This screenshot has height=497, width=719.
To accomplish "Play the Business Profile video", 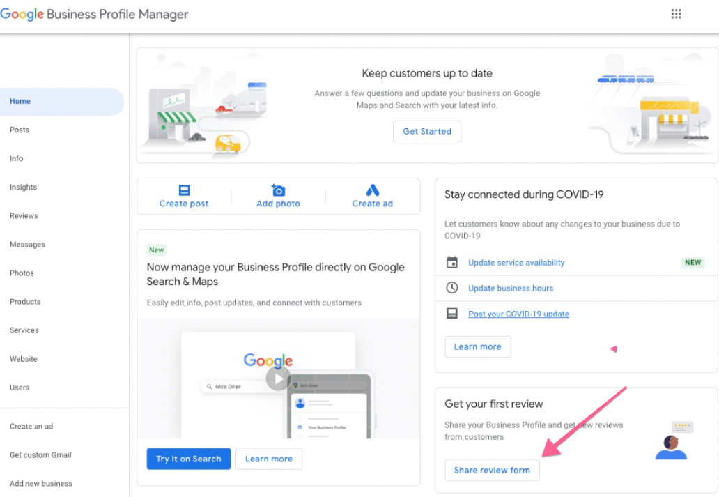I will coord(278,379).
